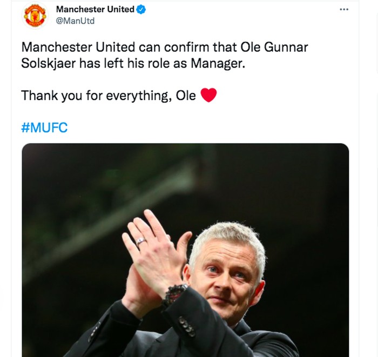The width and height of the screenshot is (378, 357).
Task: Open the #MUFC hashtag
Action: [44, 128]
